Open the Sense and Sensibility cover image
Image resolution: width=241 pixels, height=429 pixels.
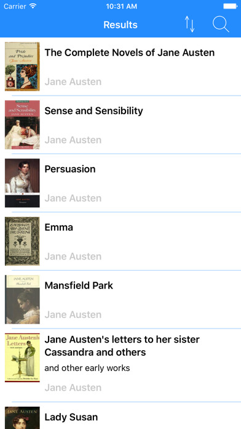22,125
